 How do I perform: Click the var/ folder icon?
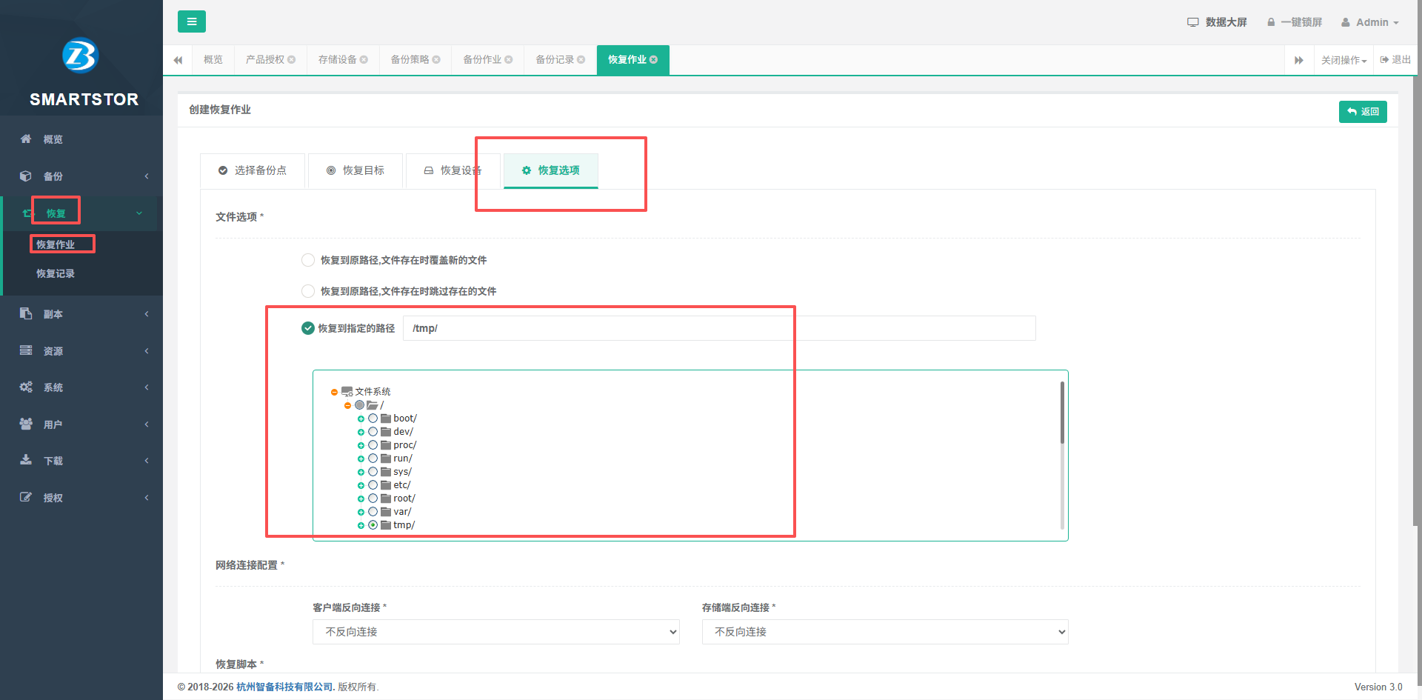pyautogui.click(x=386, y=512)
